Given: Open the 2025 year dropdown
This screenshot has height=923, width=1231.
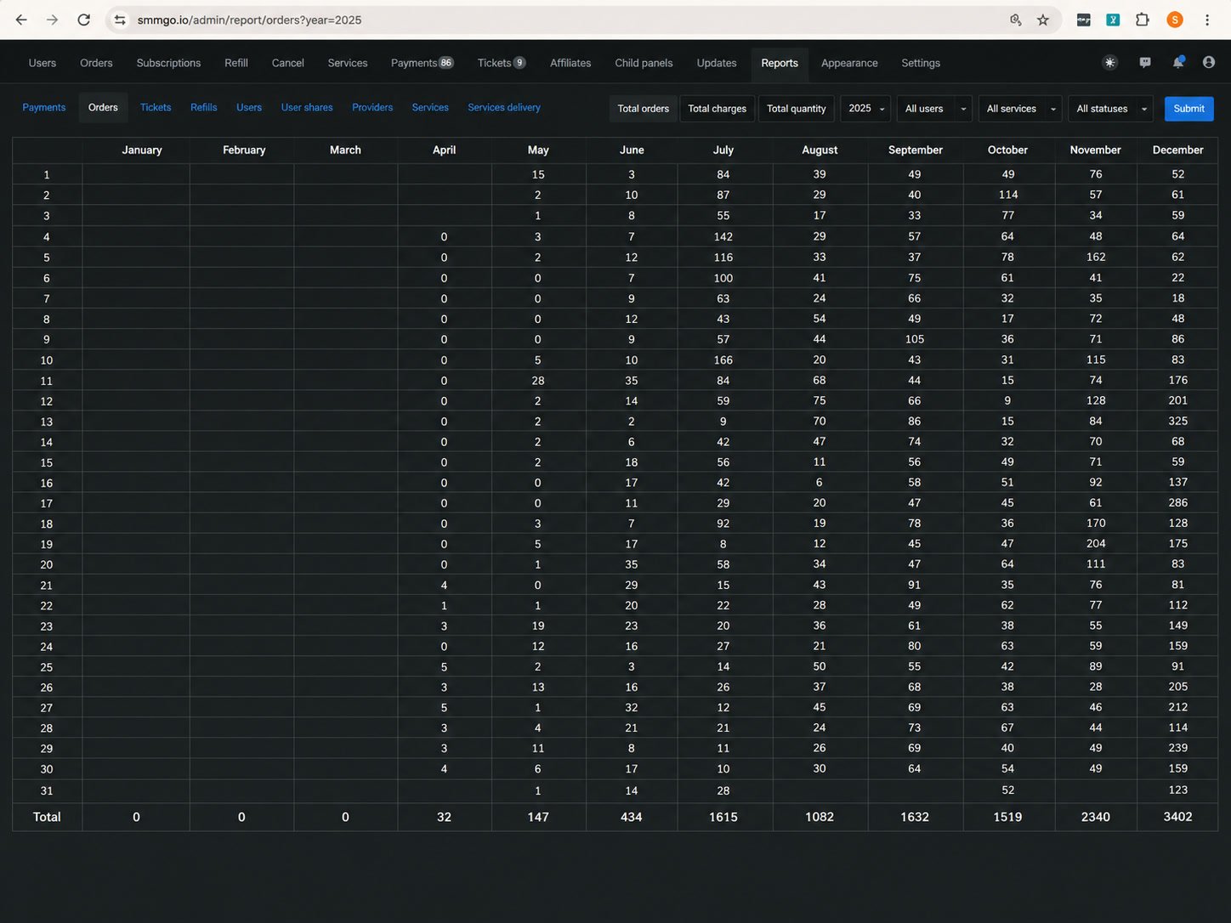Looking at the screenshot, I should point(865,109).
